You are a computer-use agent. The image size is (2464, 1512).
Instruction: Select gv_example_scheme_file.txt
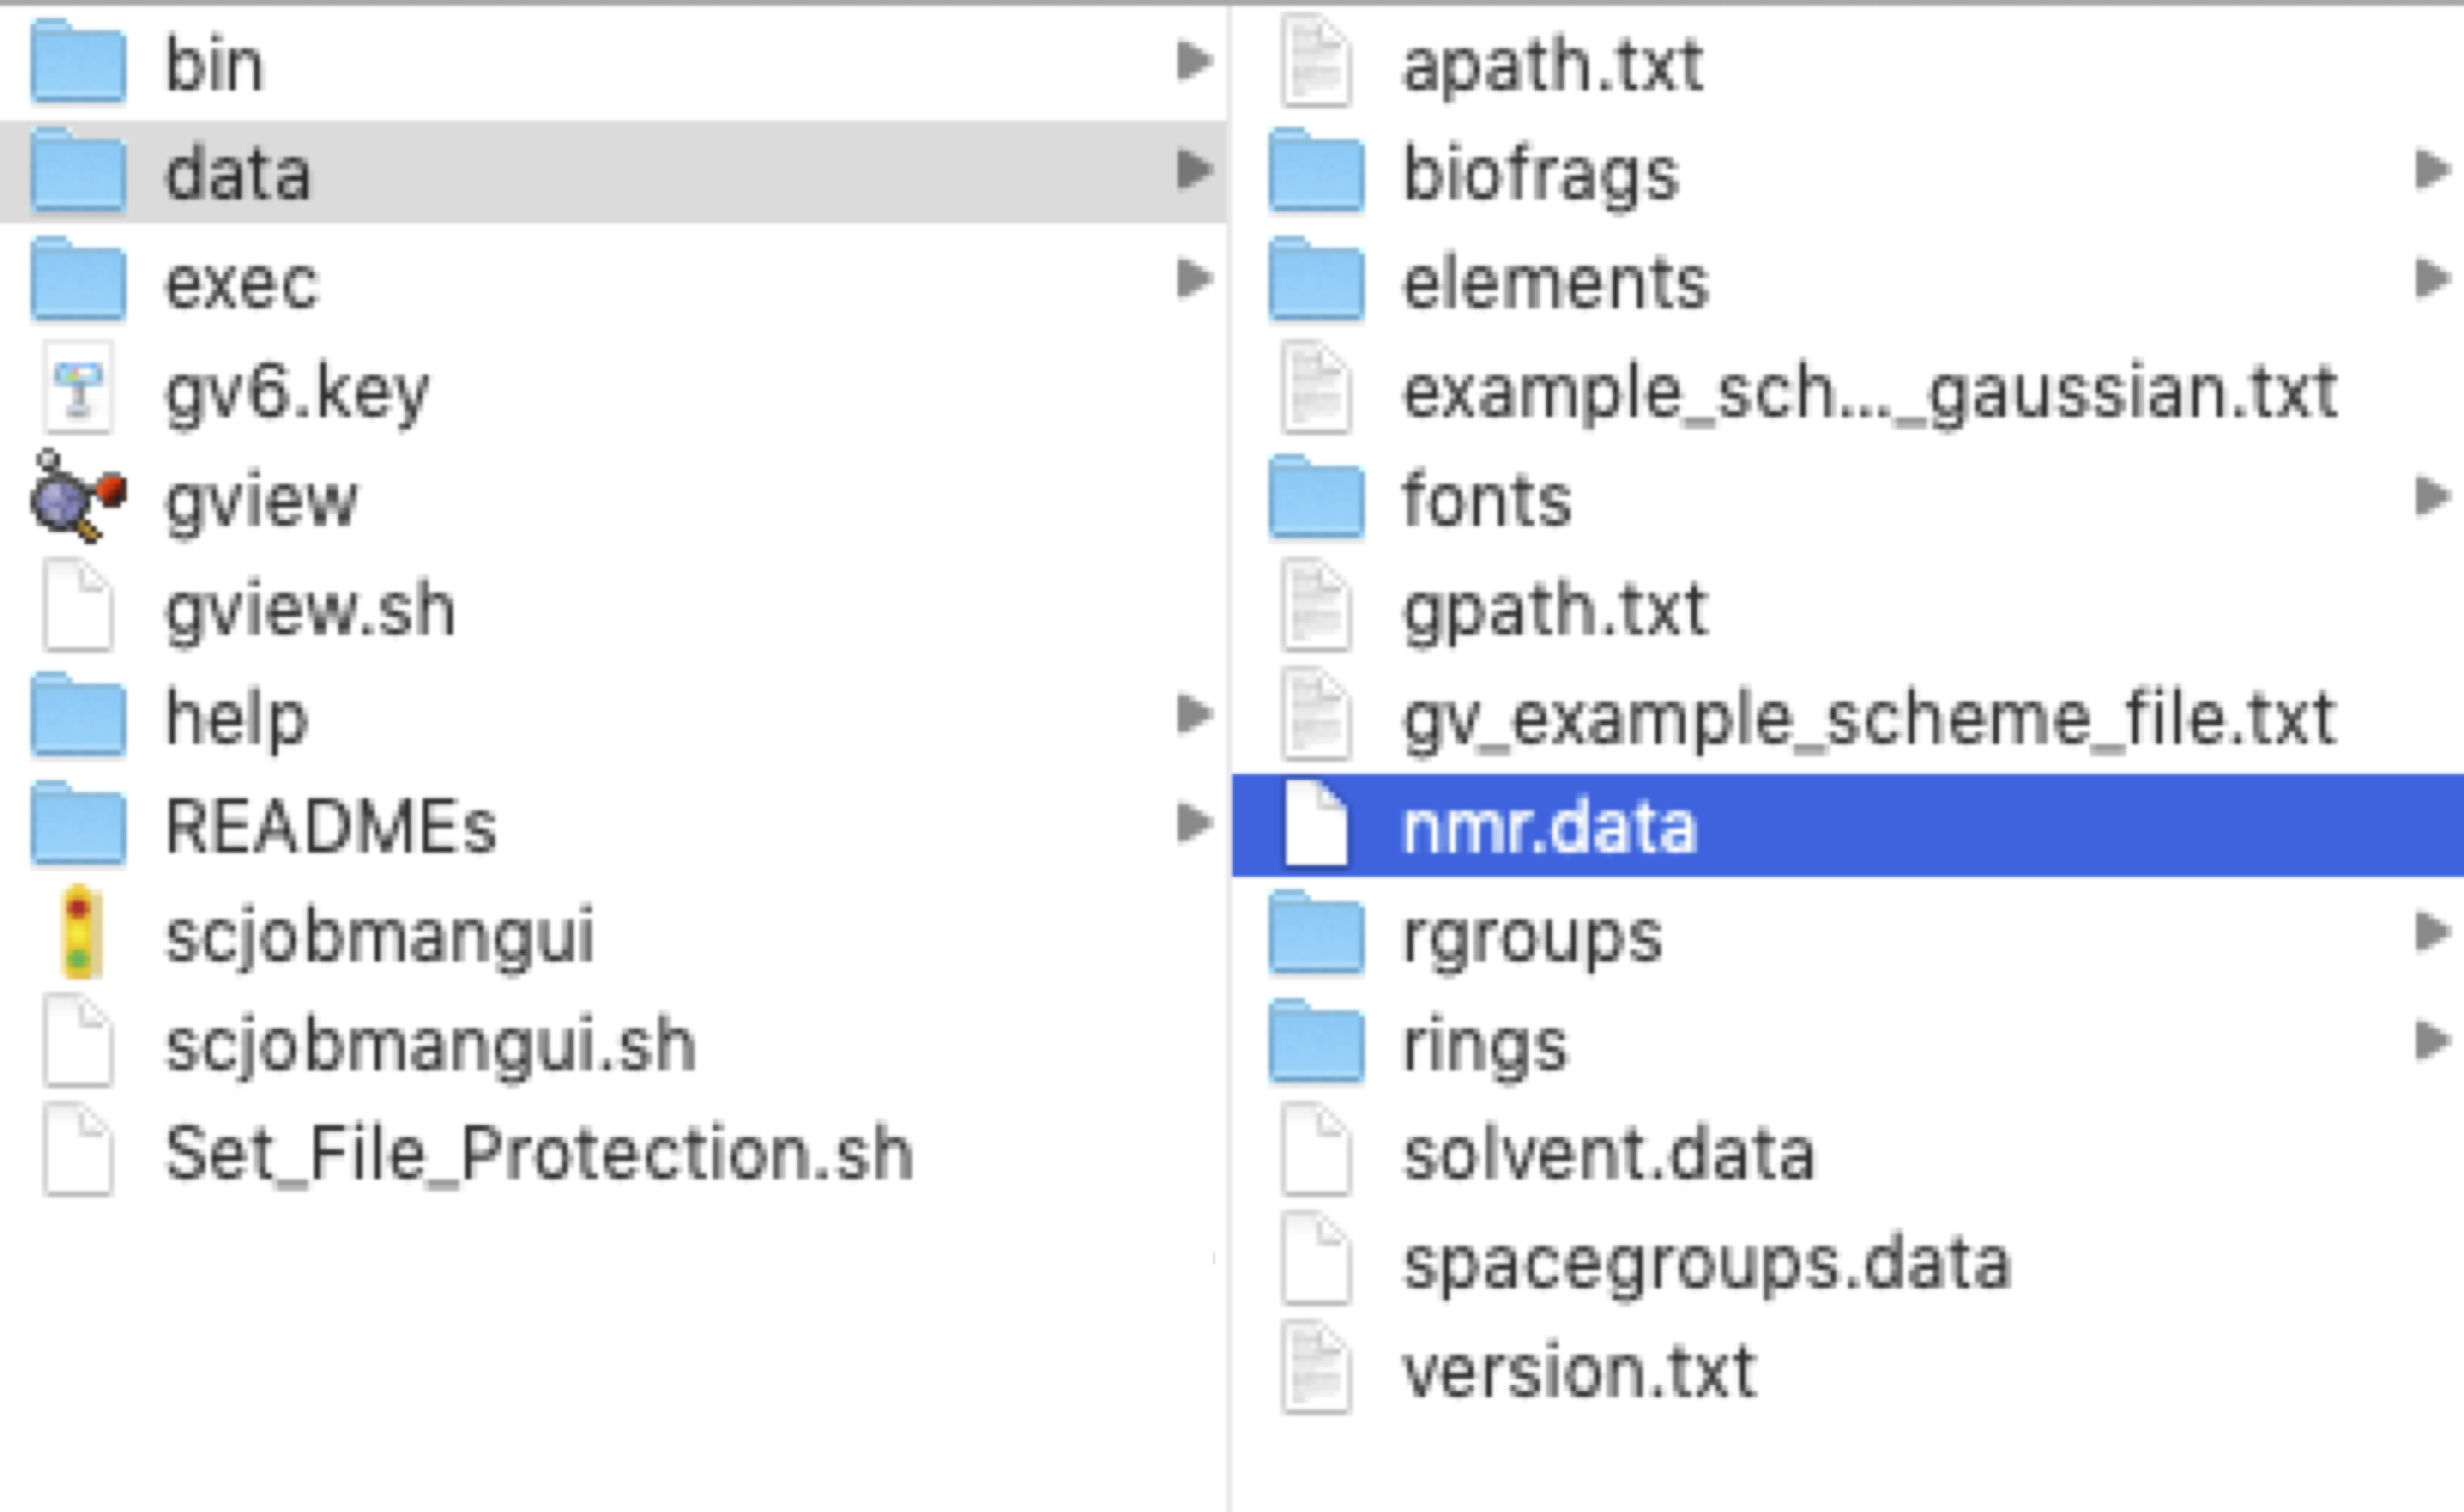[x=1868, y=718]
